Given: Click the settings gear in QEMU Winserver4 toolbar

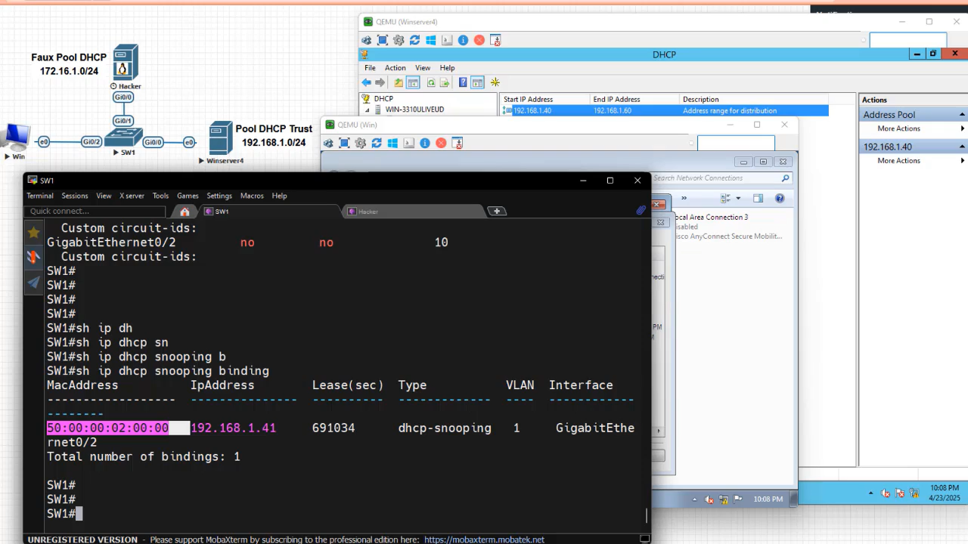Looking at the screenshot, I should (x=399, y=40).
